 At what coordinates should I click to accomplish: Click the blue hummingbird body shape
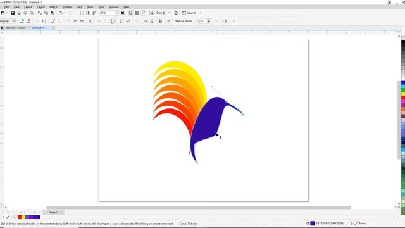[208, 122]
